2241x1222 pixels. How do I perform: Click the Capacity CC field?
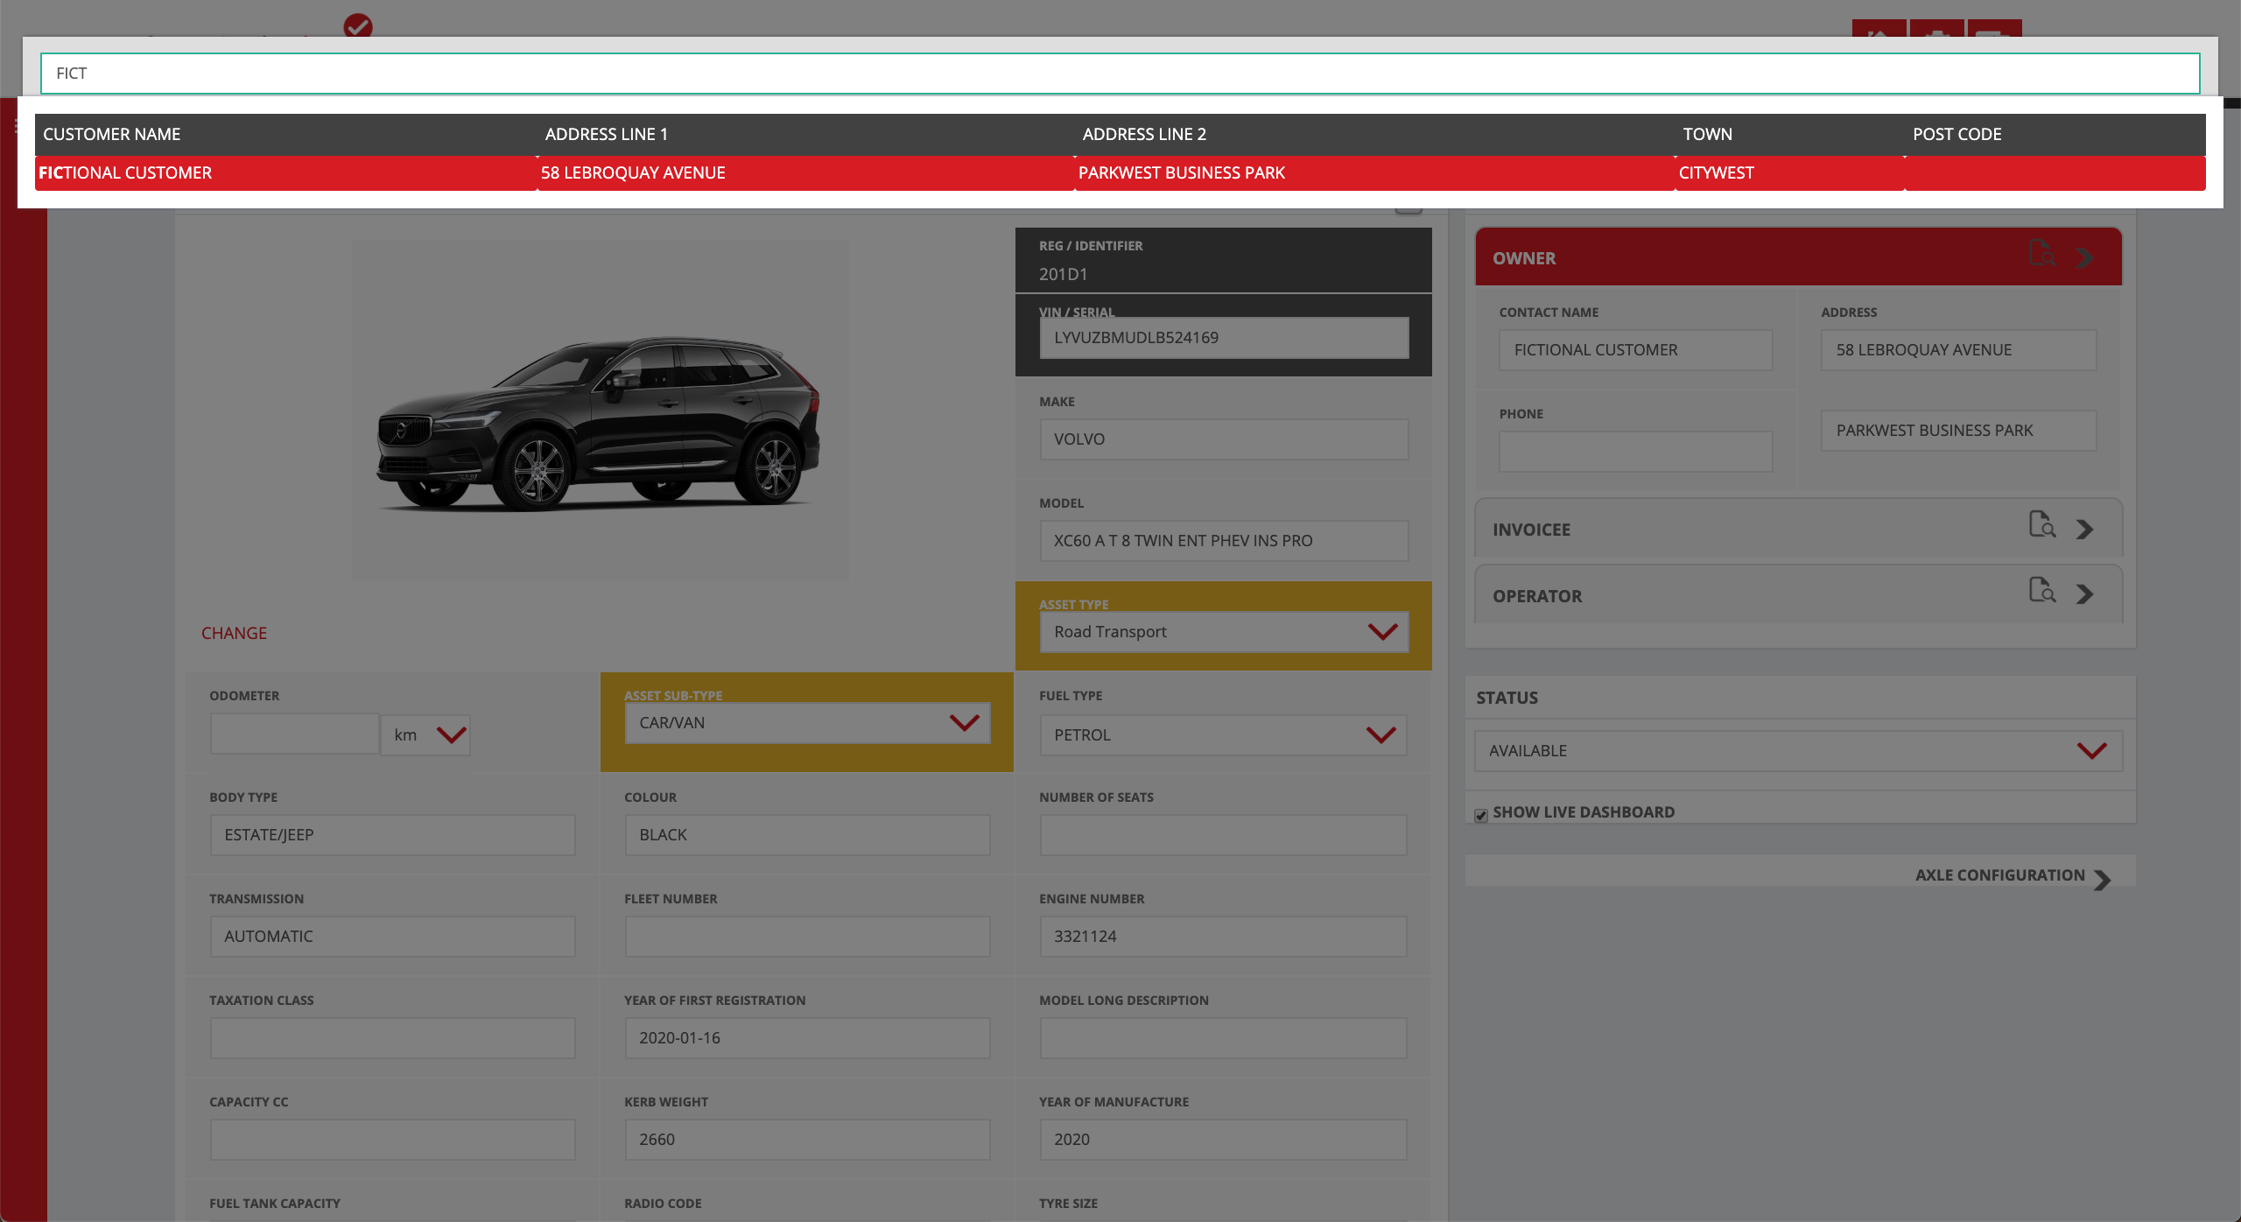click(x=392, y=1140)
